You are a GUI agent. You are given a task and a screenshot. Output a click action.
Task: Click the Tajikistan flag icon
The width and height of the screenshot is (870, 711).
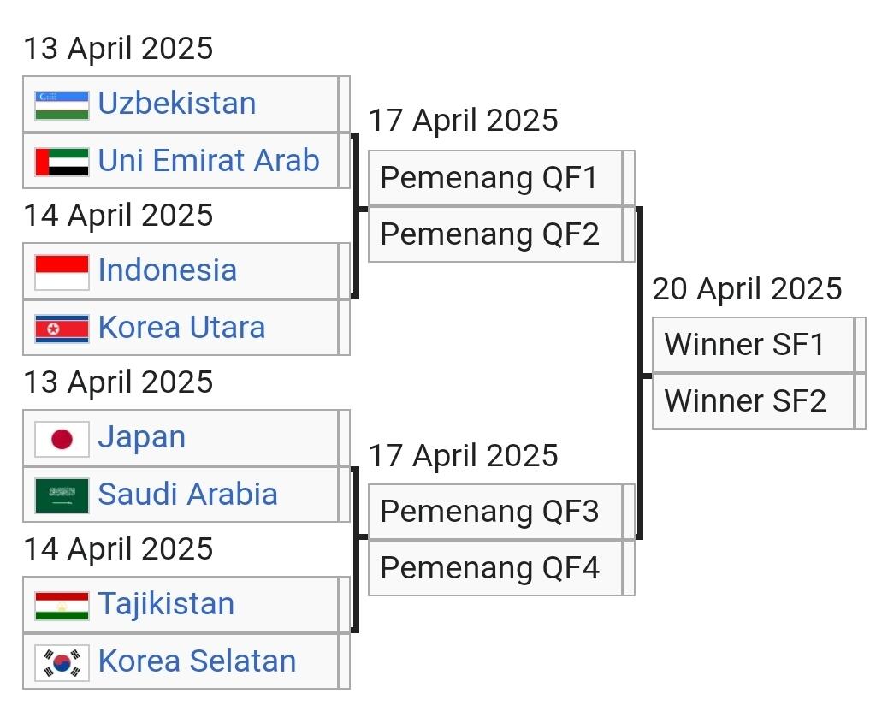tap(62, 605)
